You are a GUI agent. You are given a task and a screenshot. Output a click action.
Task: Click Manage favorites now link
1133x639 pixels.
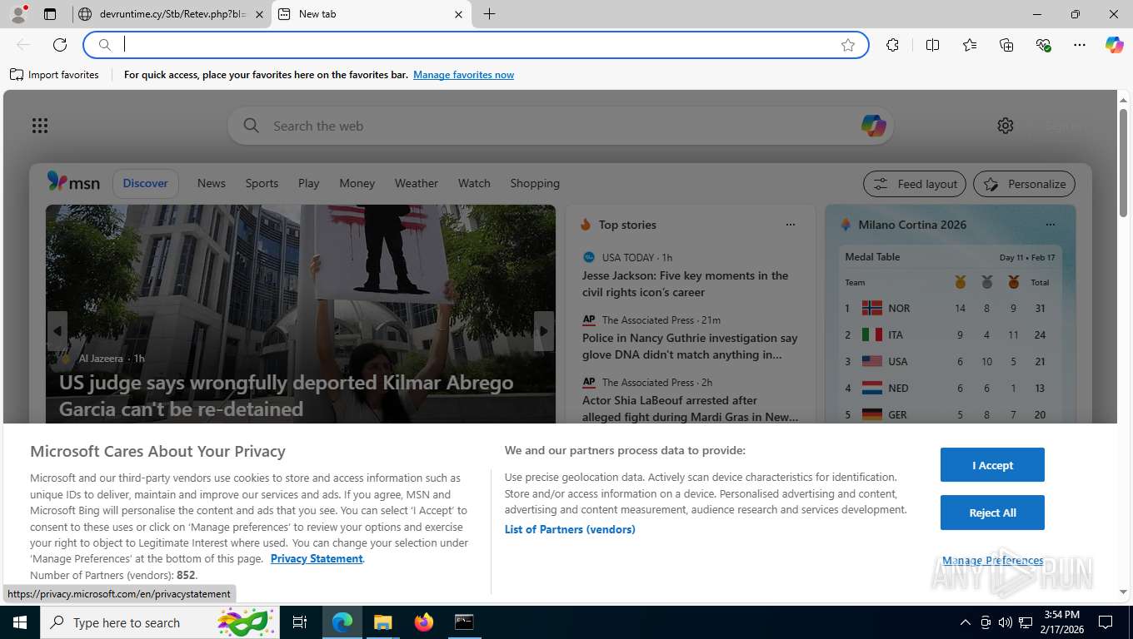point(463,75)
